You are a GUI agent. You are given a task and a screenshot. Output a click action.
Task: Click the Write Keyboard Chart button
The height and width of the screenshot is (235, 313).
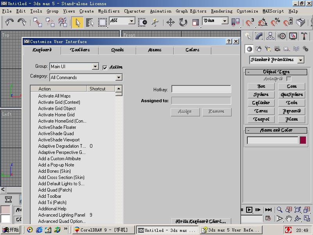point(201,221)
